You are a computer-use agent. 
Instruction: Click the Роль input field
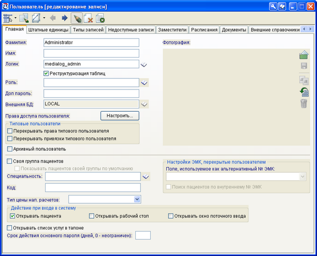pos(92,83)
